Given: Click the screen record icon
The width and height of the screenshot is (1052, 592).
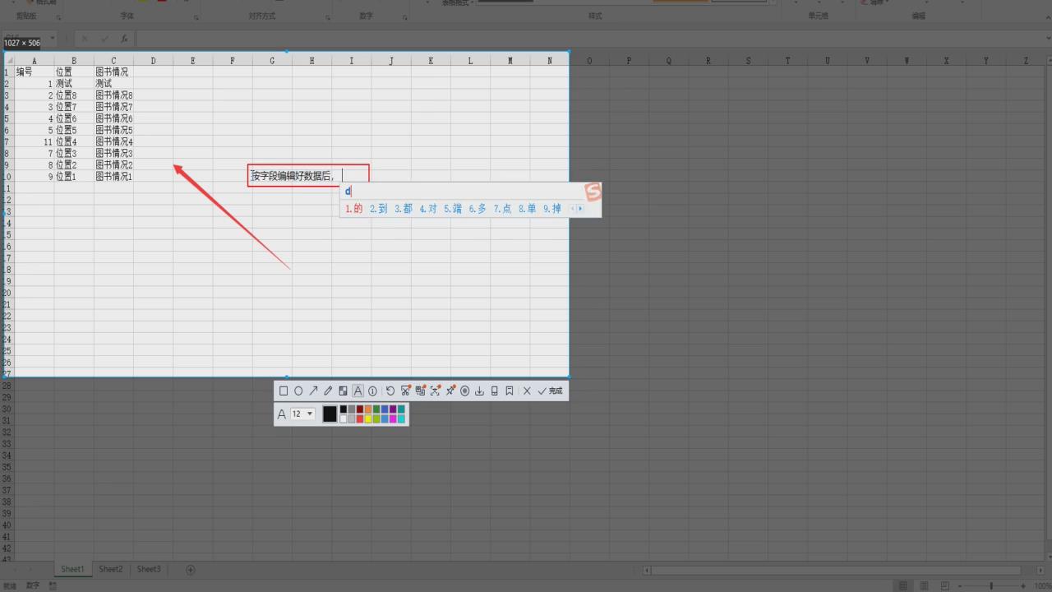Looking at the screenshot, I should click(x=464, y=391).
